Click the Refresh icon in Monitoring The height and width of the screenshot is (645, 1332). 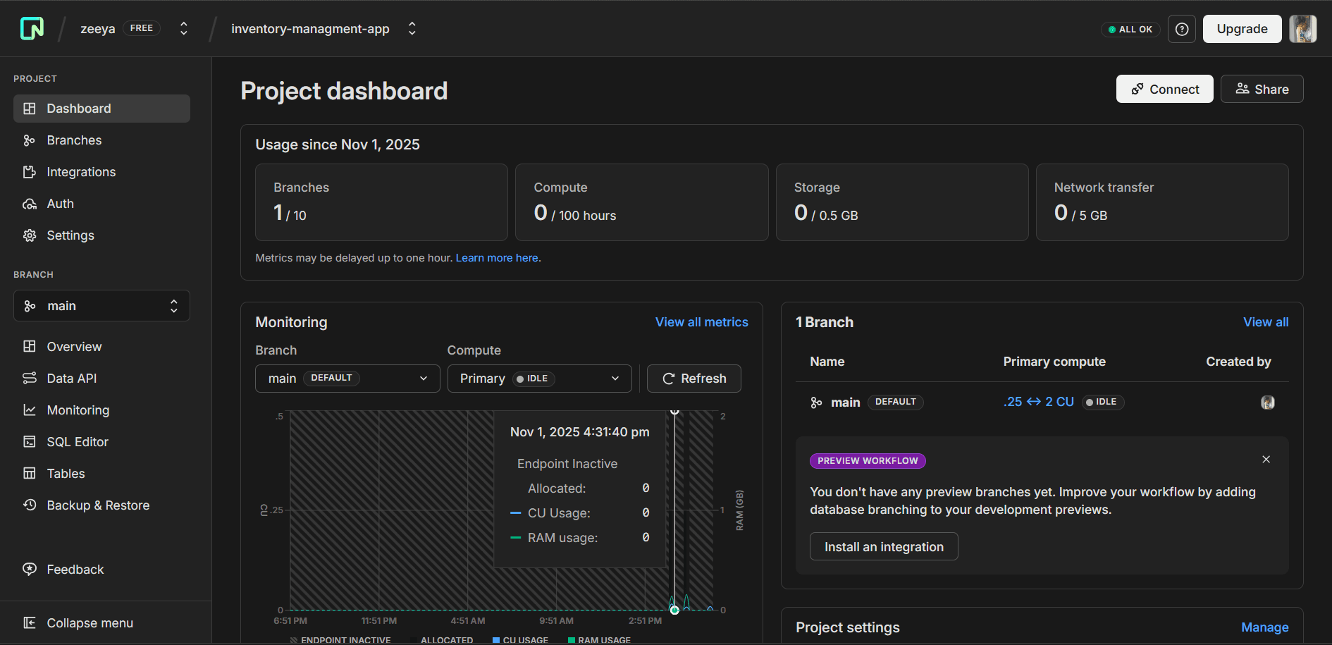pyautogui.click(x=668, y=379)
